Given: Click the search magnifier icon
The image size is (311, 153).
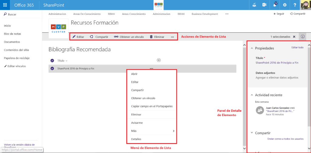Looking at the screenshot, I should [x=5, y=14].
